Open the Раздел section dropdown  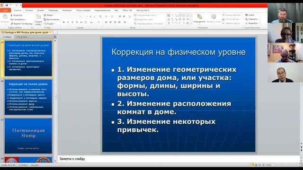(50, 24)
